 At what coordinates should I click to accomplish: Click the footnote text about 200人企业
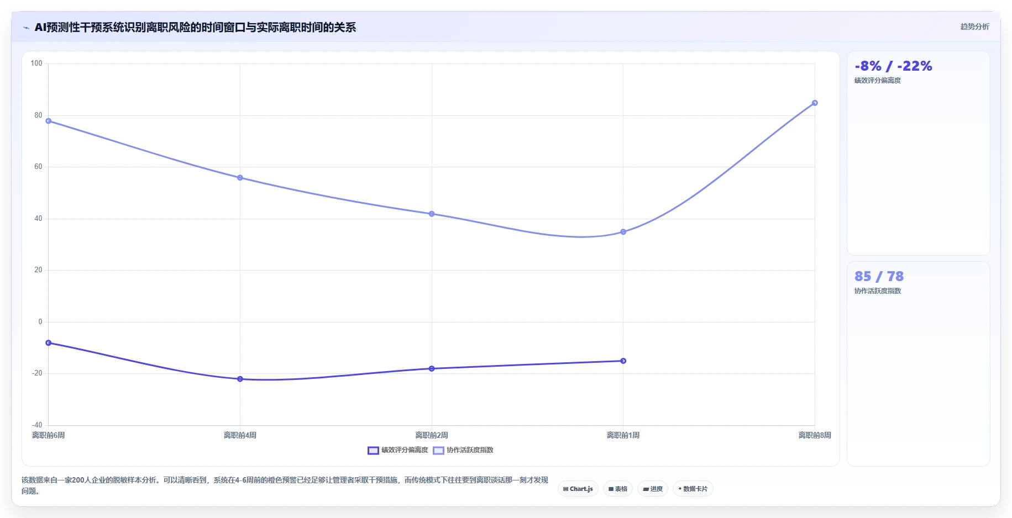tap(285, 485)
